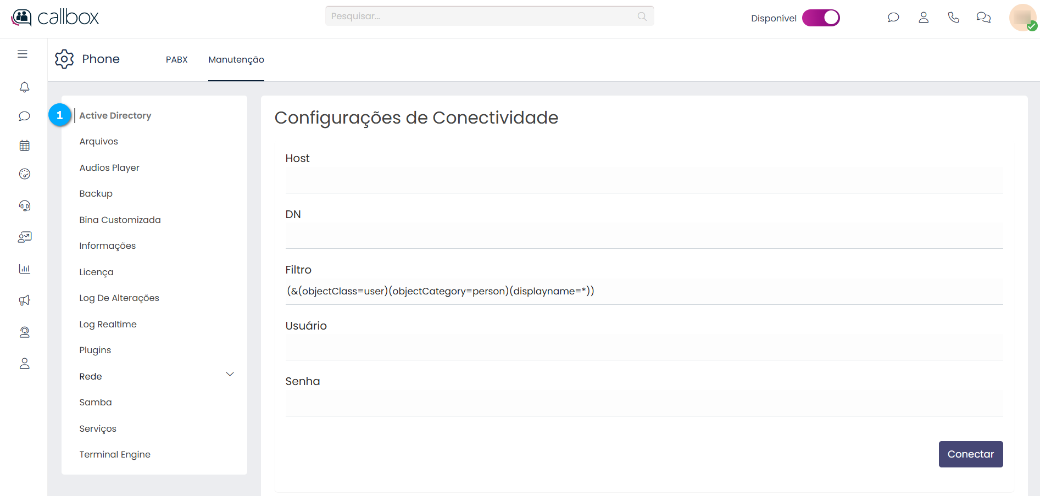
Task: Switch to the PABX tab
Action: (x=176, y=59)
